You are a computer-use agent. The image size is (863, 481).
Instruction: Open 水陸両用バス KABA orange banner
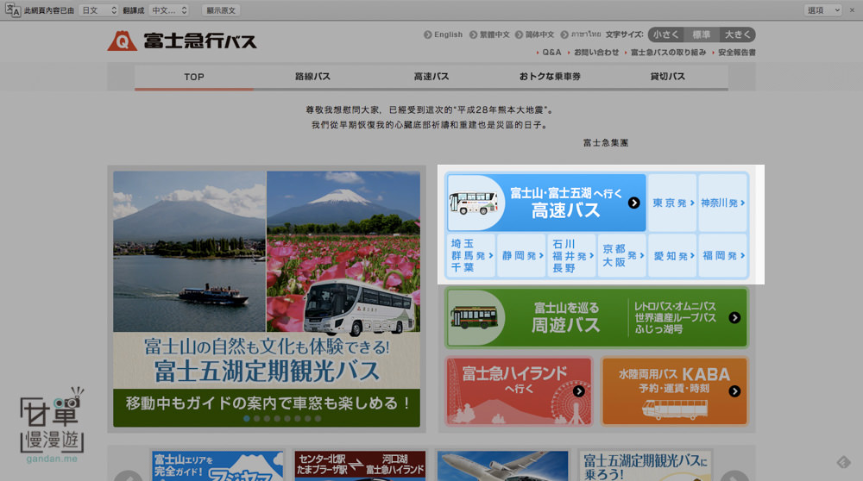(675, 390)
